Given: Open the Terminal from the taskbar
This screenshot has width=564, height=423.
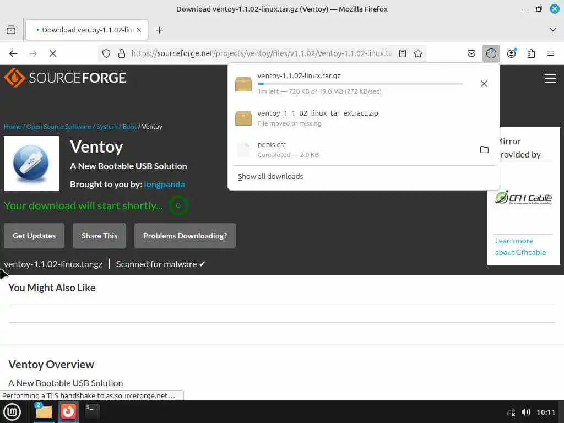Looking at the screenshot, I should tap(92, 411).
